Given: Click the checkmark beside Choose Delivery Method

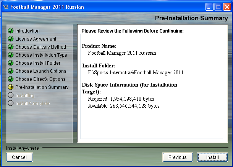Looking at the screenshot, I should coord(11,47).
